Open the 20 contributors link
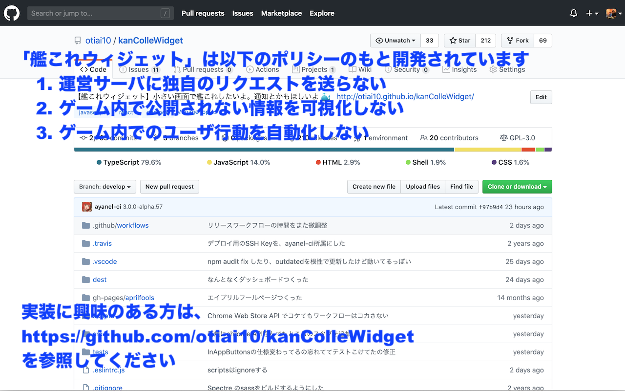 coord(449,138)
